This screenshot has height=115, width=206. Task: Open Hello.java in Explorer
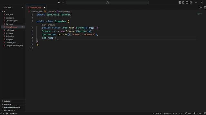(10, 30)
